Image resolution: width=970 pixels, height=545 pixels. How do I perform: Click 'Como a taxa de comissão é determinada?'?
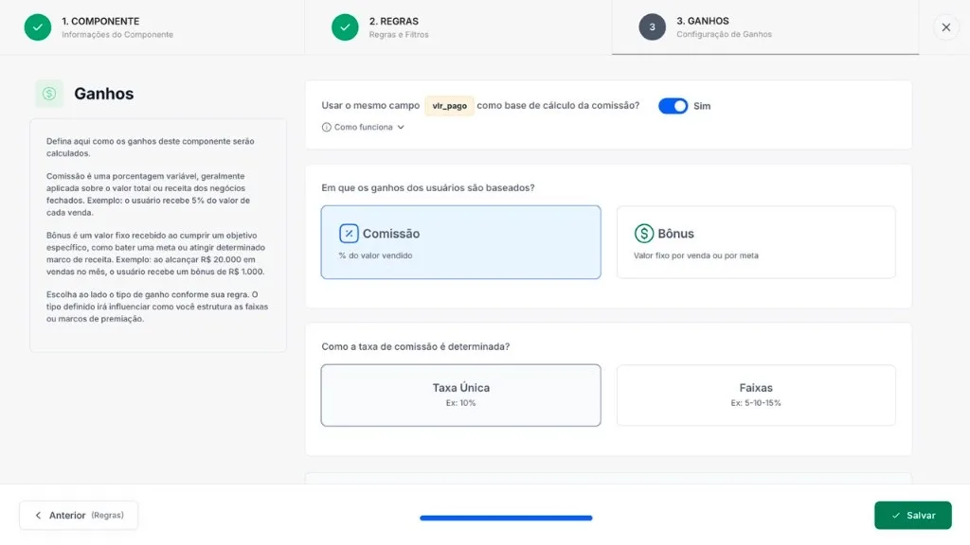[416, 346]
